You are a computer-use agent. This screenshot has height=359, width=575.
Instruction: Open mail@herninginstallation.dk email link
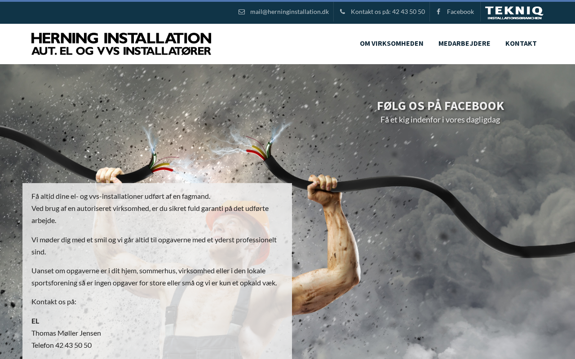(x=289, y=12)
